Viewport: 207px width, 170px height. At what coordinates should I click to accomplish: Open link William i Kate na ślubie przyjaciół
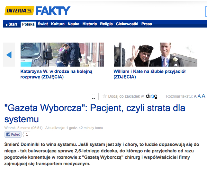149,74
